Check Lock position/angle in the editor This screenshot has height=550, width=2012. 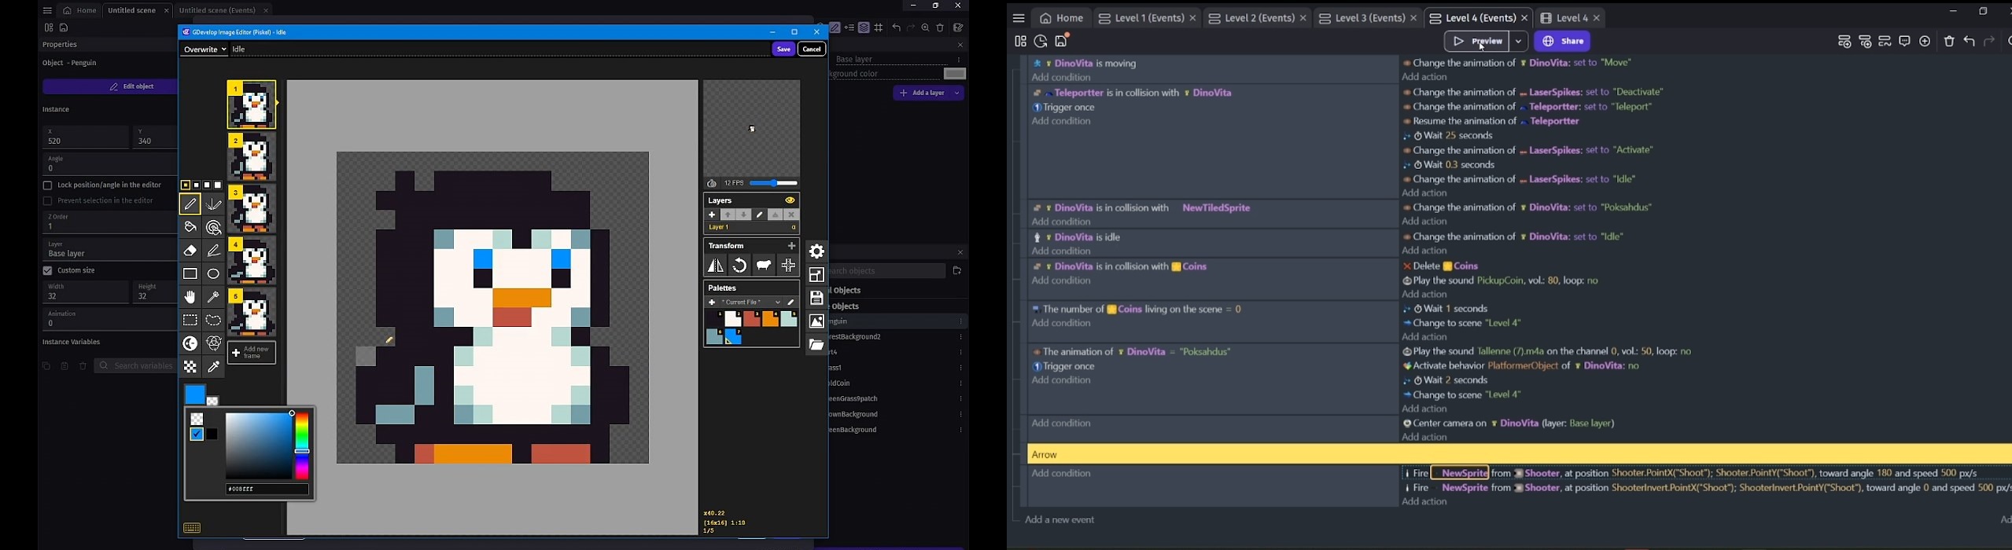pos(47,185)
